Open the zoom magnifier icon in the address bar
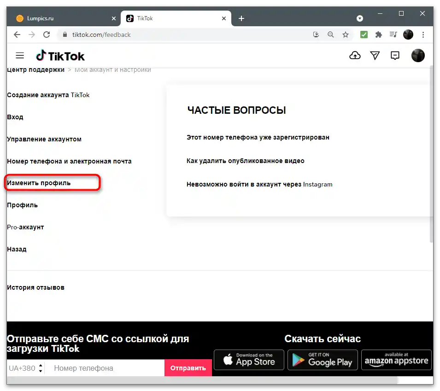The width and height of the screenshot is (440, 391). tap(330, 35)
